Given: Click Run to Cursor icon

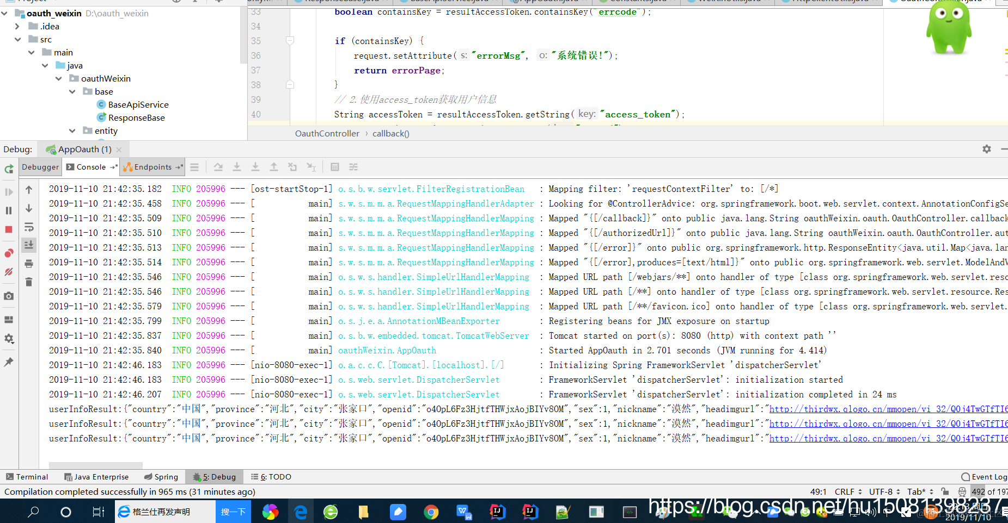Looking at the screenshot, I should [311, 167].
